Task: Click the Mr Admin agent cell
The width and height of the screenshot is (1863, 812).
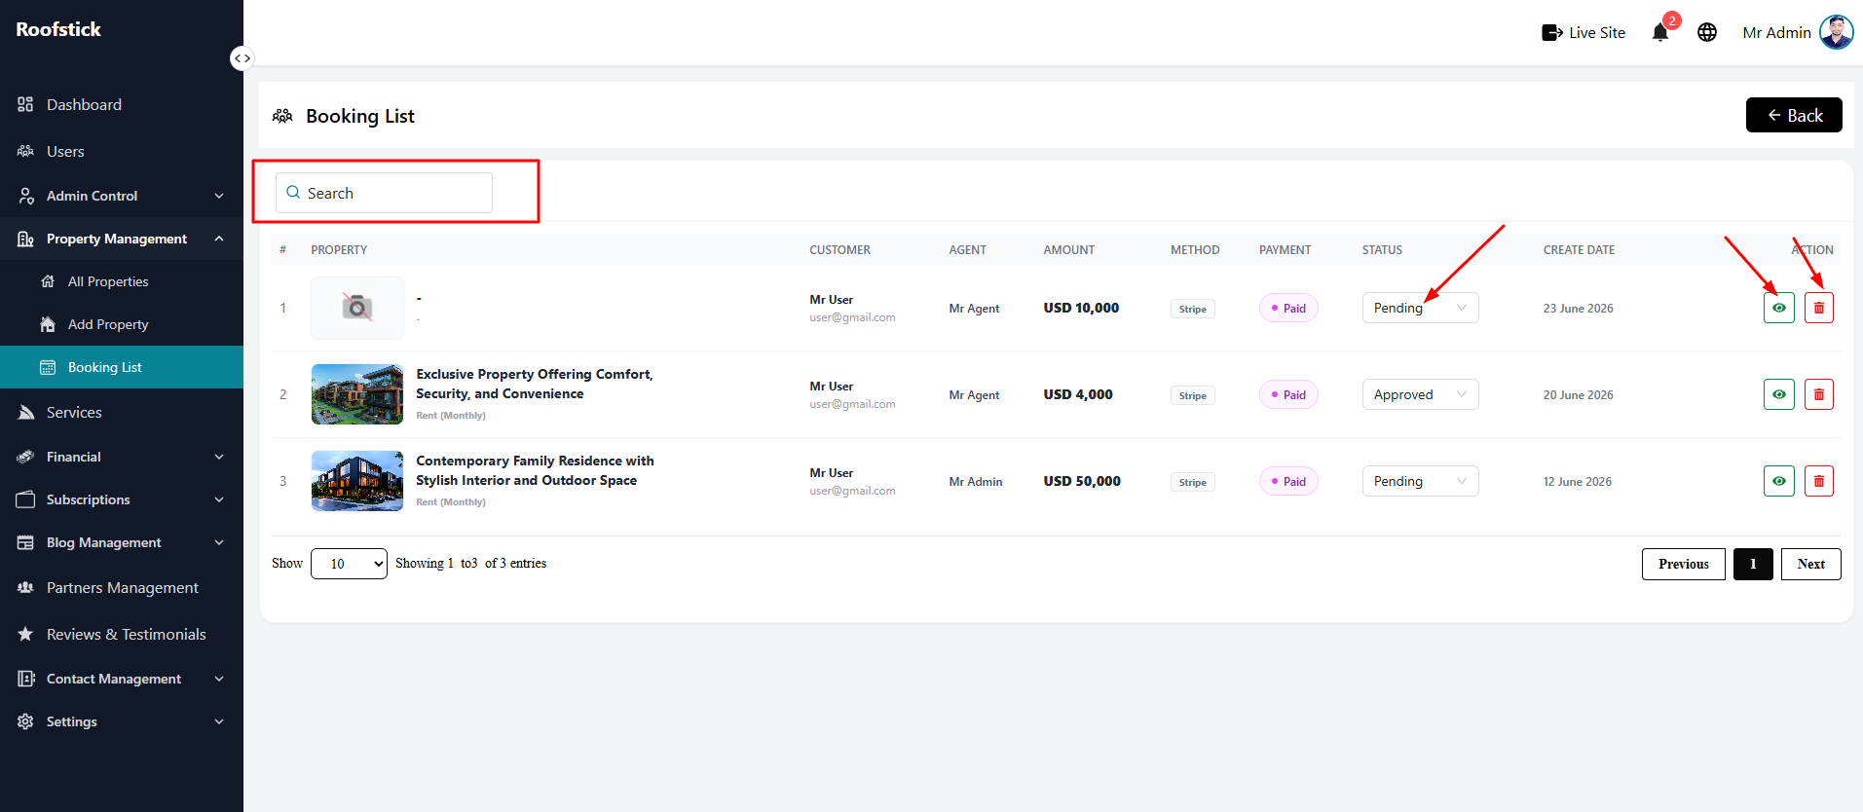Action: click(x=976, y=481)
